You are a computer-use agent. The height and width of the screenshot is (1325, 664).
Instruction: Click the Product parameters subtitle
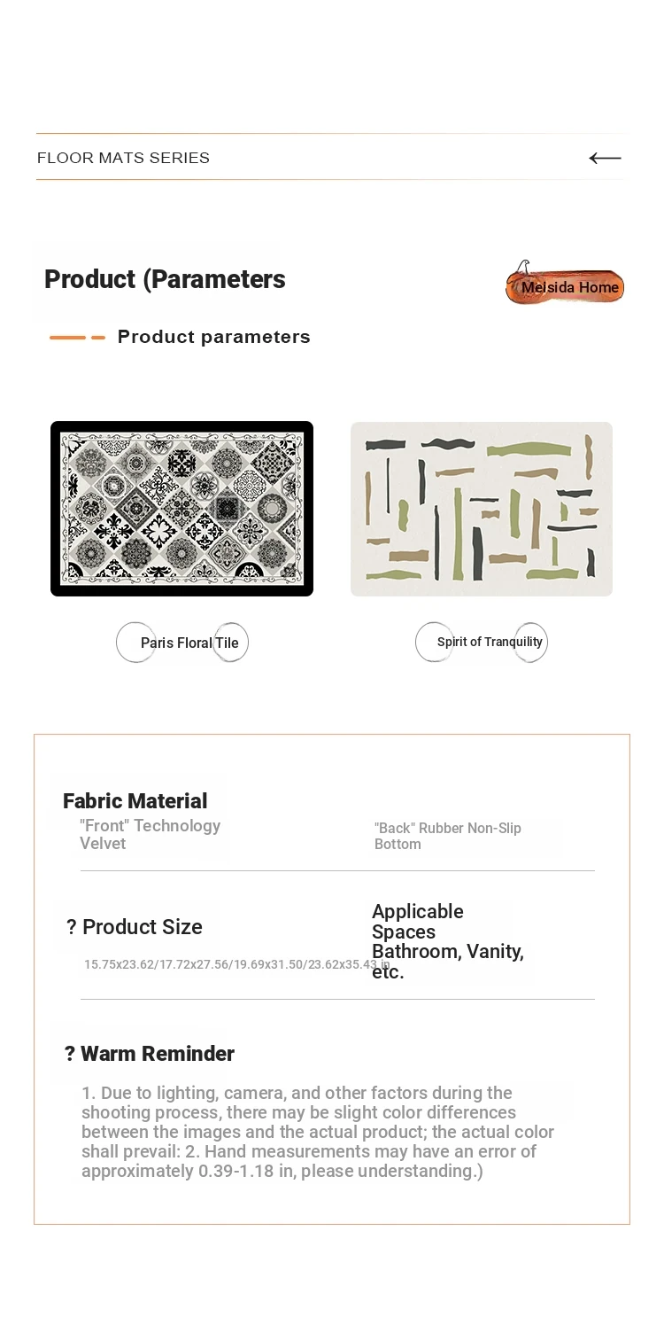click(x=214, y=337)
